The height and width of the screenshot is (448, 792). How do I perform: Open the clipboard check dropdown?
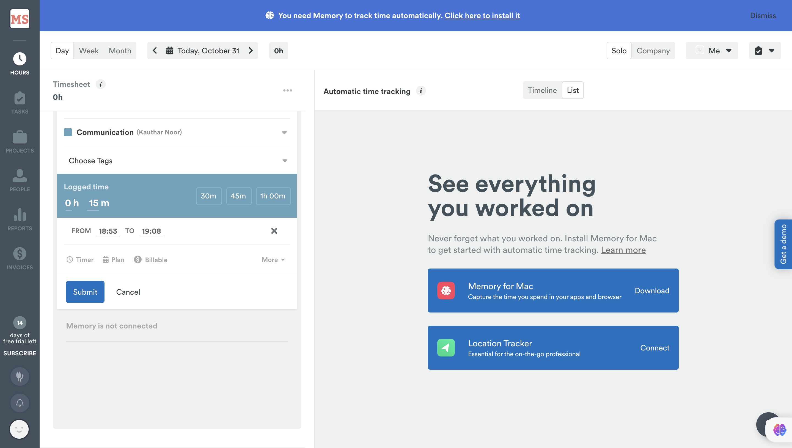[x=765, y=51]
